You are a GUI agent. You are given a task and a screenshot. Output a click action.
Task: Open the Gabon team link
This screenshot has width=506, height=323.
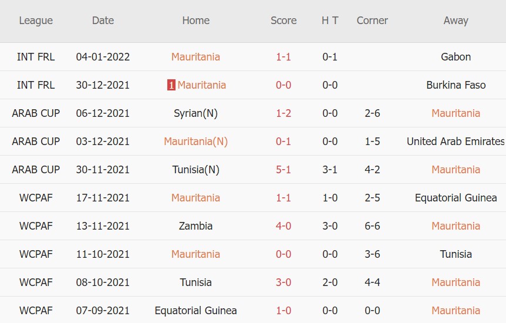(456, 57)
